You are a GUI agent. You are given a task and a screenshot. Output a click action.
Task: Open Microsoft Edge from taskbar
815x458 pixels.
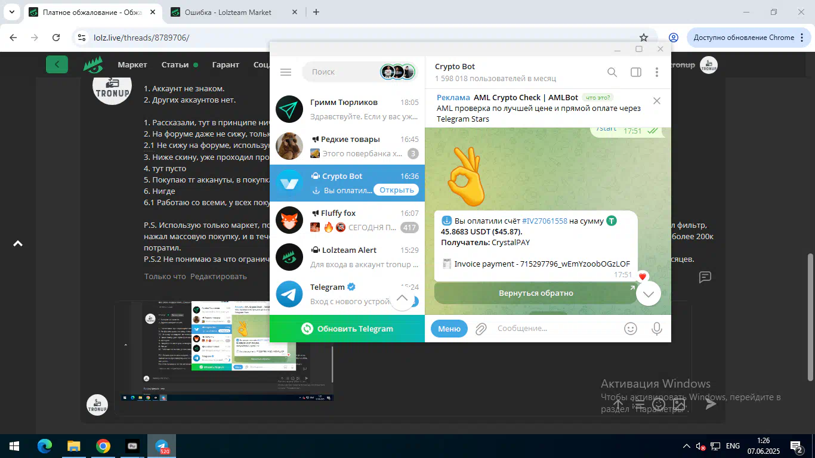(x=45, y=446)
